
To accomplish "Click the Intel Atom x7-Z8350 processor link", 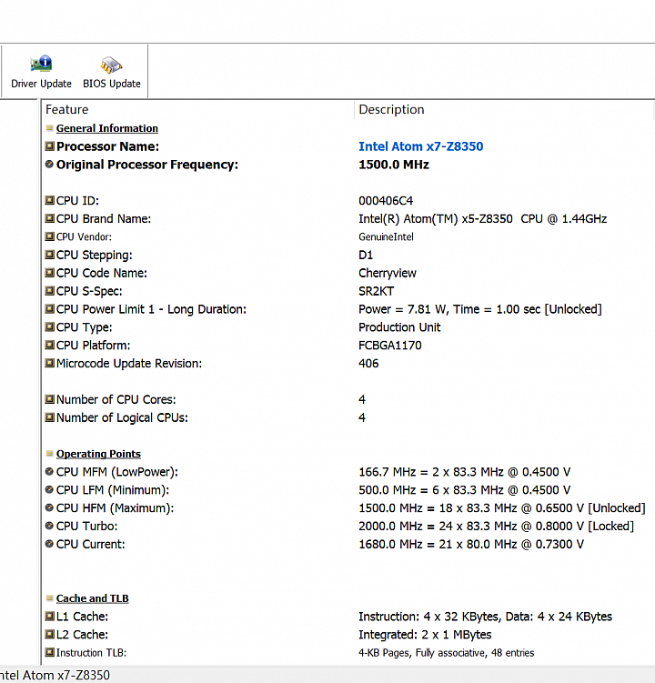I will 421,146.
